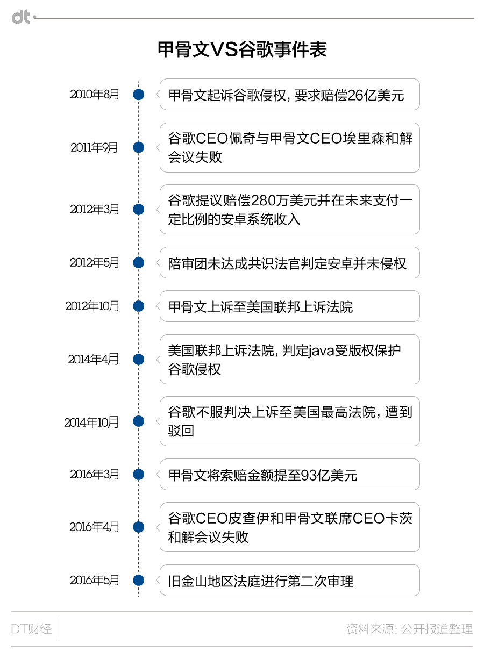Select the 2010年8月 timeline dot

pos(139,95)
